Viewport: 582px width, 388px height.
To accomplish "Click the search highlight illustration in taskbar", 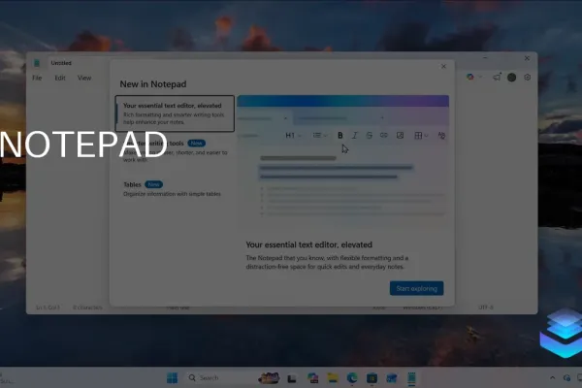I will point(269,378).
